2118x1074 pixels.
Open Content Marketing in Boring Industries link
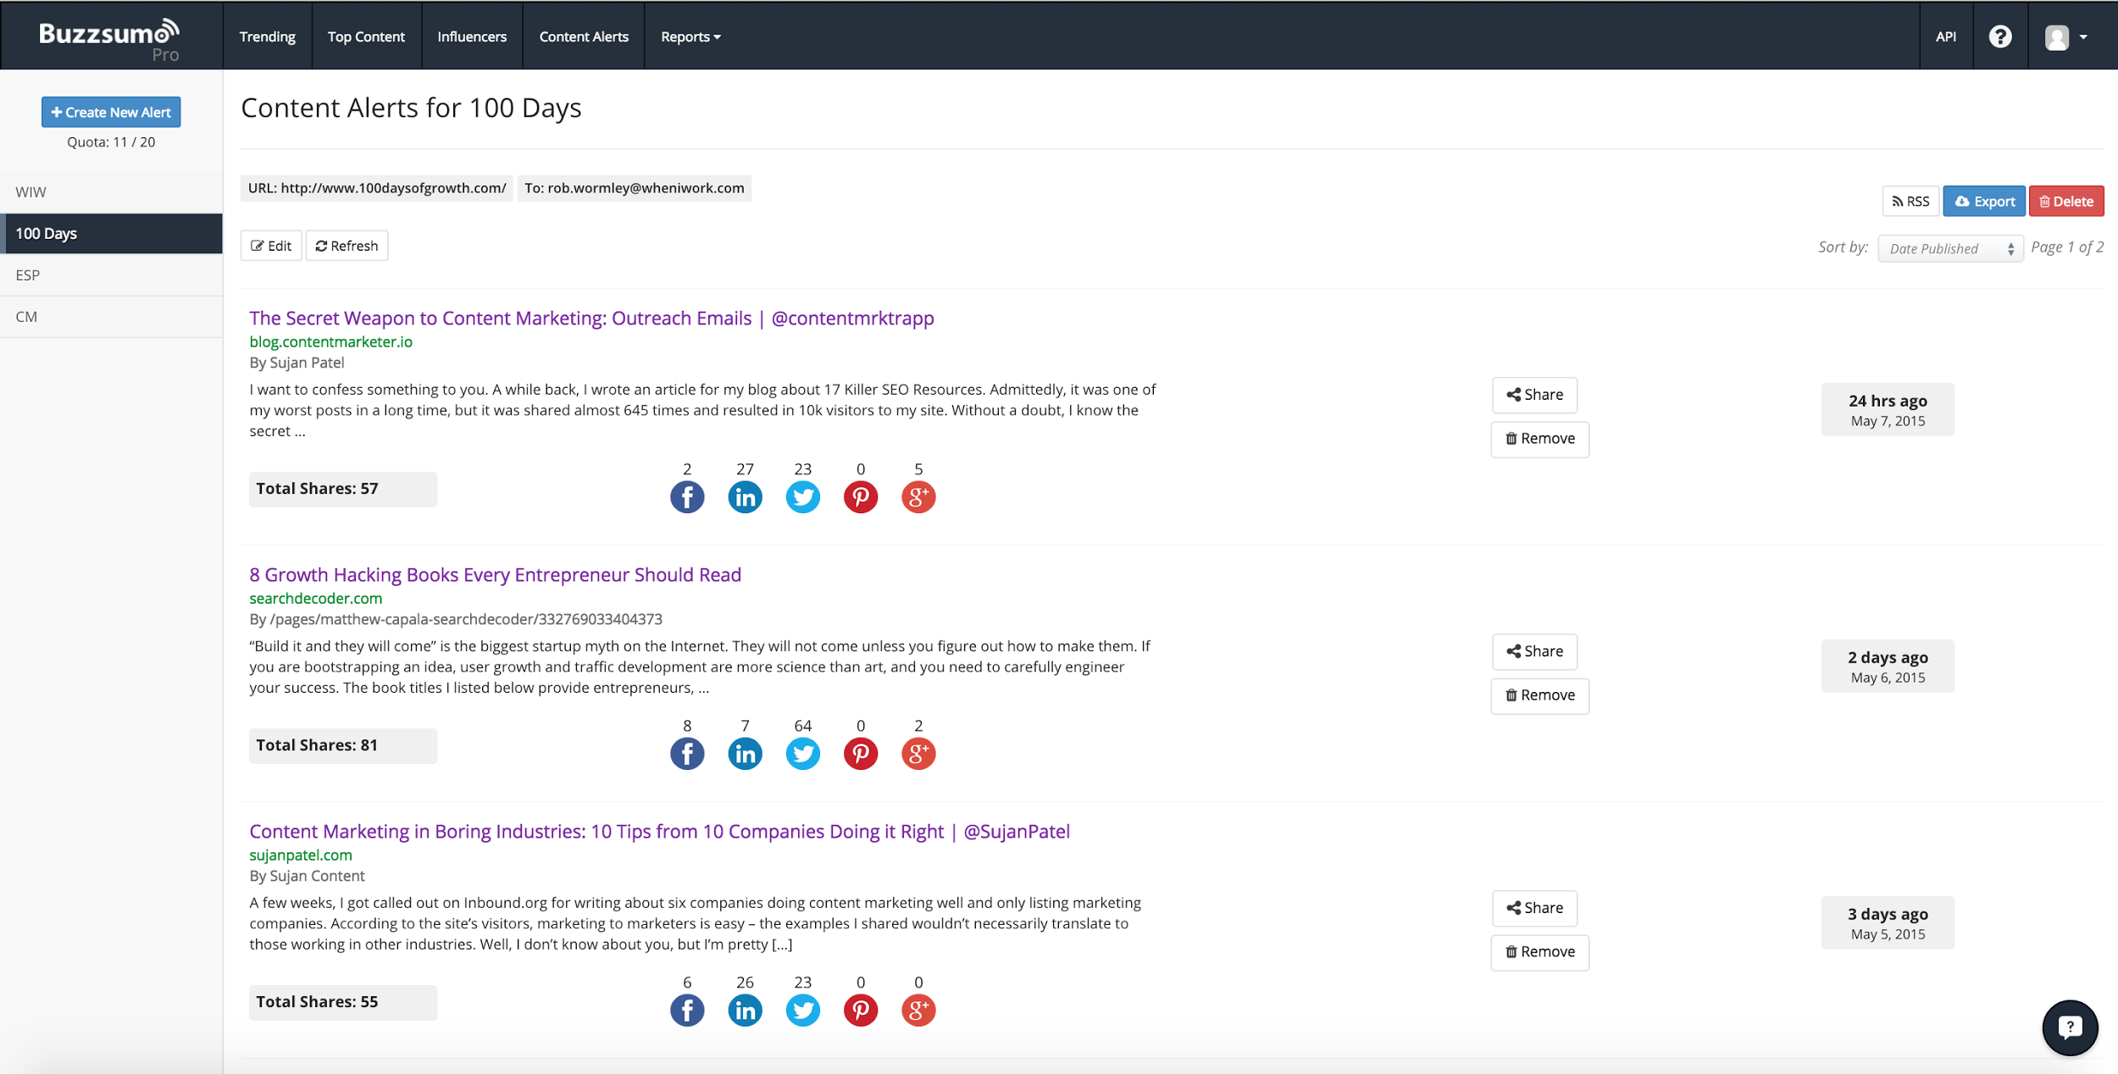[659, 832]
